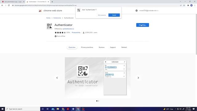Screen dimensions: 197x111
Task: Show hidden system tray icons
Action: [175, 109]
